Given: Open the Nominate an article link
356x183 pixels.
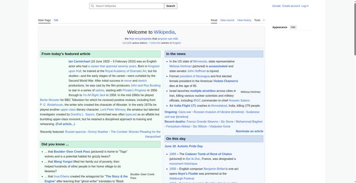Looking at the screenshot, I should coord(249,131).
